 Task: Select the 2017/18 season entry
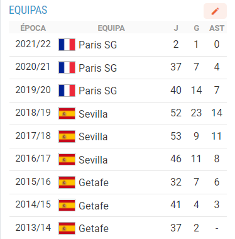point(33,136)
